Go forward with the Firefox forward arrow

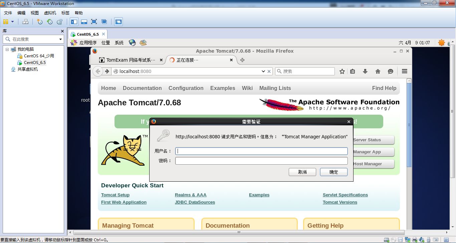(x=107, y=71)
